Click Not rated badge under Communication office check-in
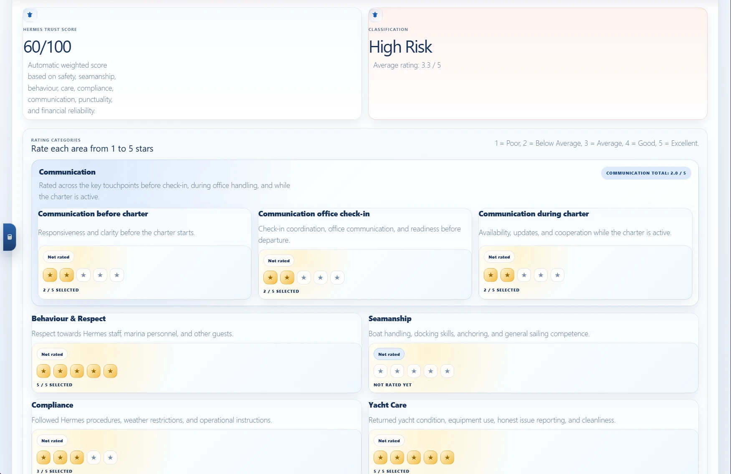731x474 pixels. click(279, 261)
